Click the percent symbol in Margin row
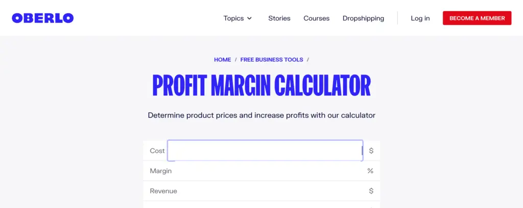 pos(370,171)
